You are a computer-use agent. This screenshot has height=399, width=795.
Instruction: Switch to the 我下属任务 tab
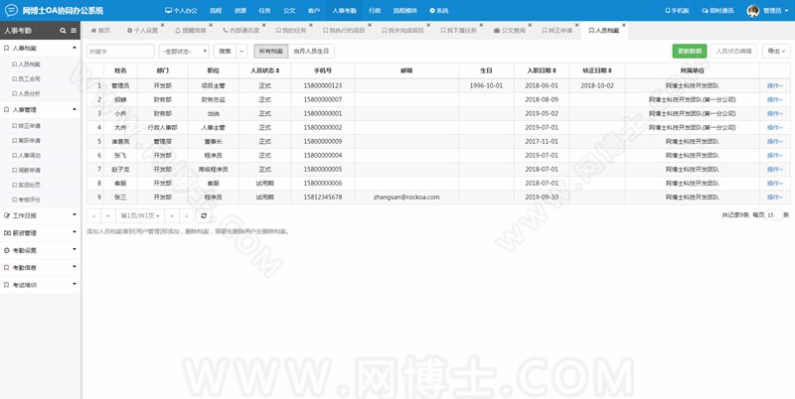pyautogui.click(x=458, y=31)
